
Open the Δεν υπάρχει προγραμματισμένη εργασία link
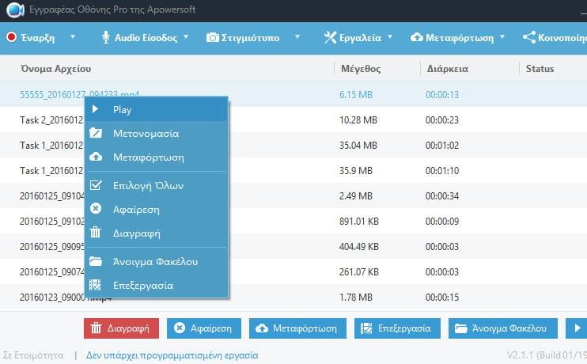click(172, 355)
